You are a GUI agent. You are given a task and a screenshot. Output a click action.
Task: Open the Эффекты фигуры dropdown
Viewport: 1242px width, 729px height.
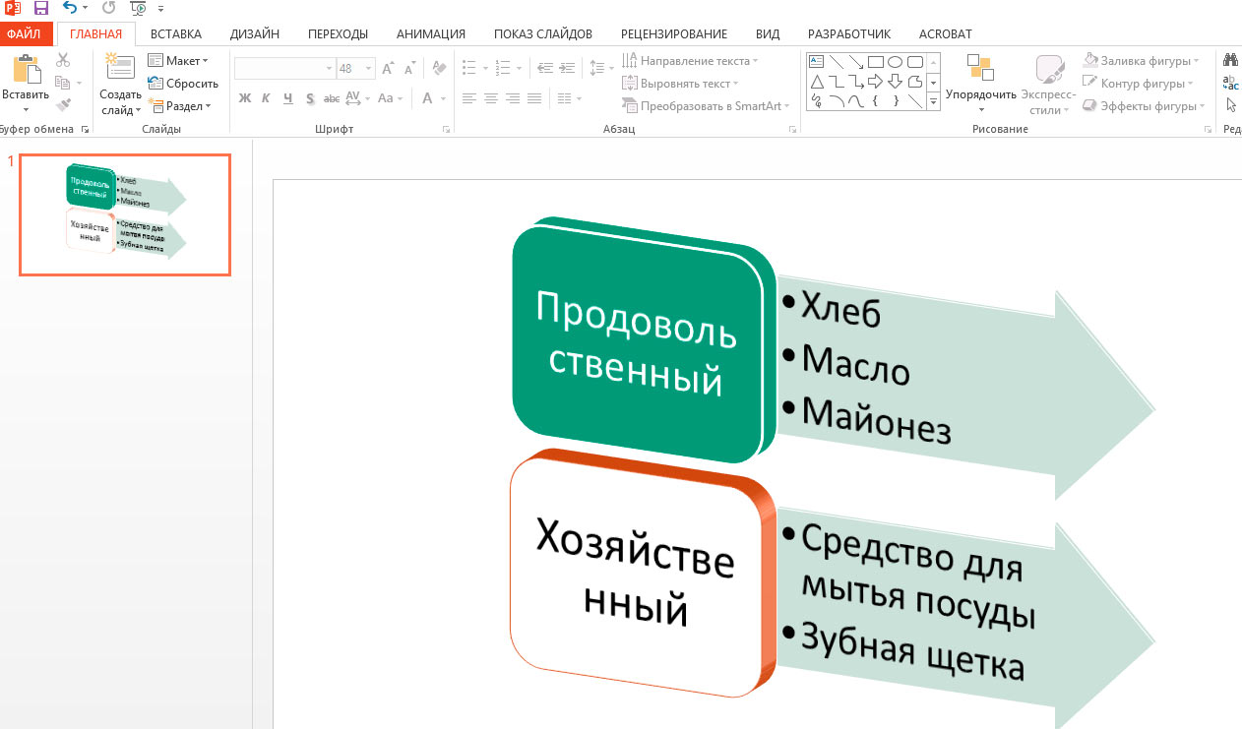(x=1144, y=106)
